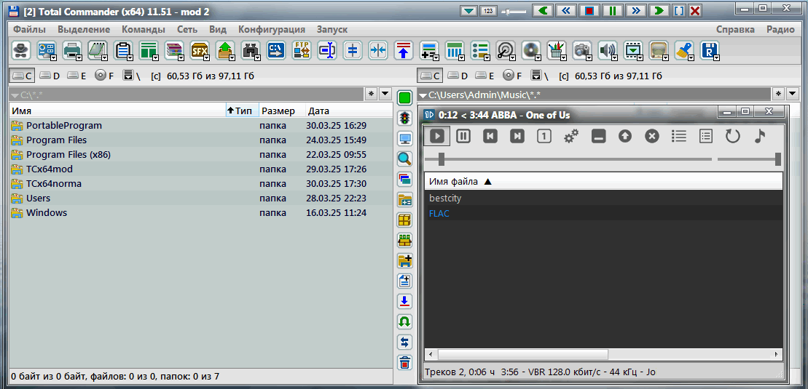Viewport: 808px width, 389px height.
Task: Expand the green table icon dropdown arrow
Action: coord(155,57)
